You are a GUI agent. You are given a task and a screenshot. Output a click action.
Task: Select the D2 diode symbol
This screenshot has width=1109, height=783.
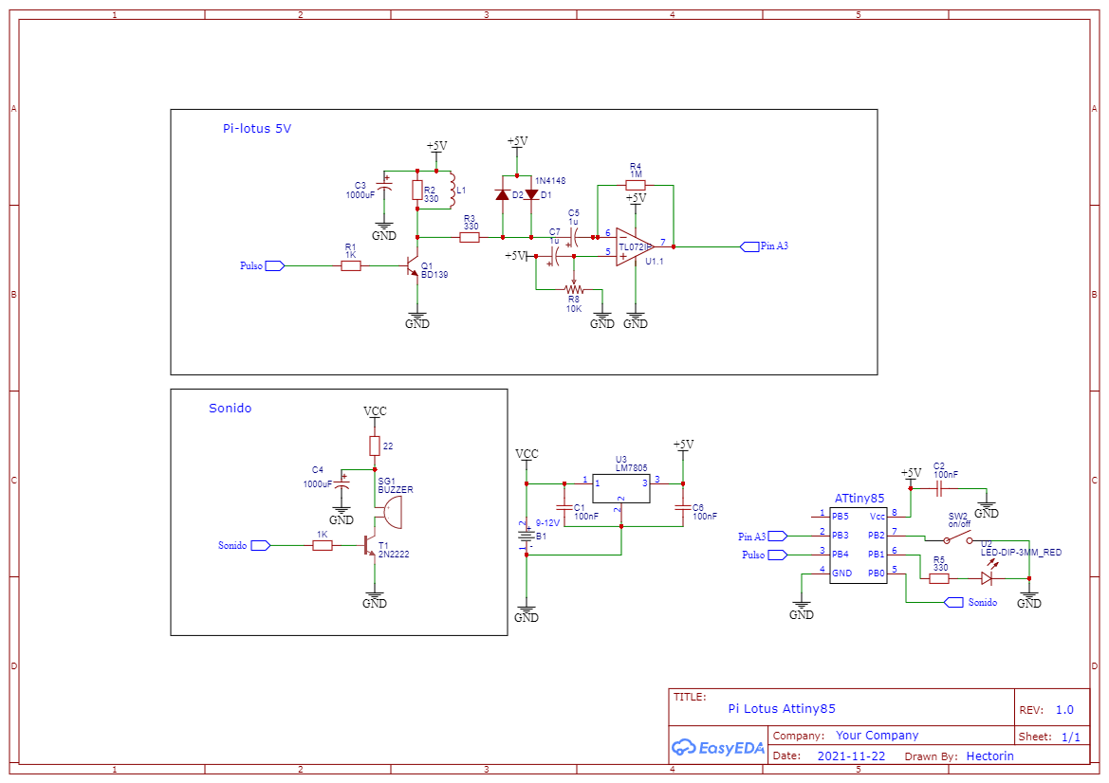[502, 195]
